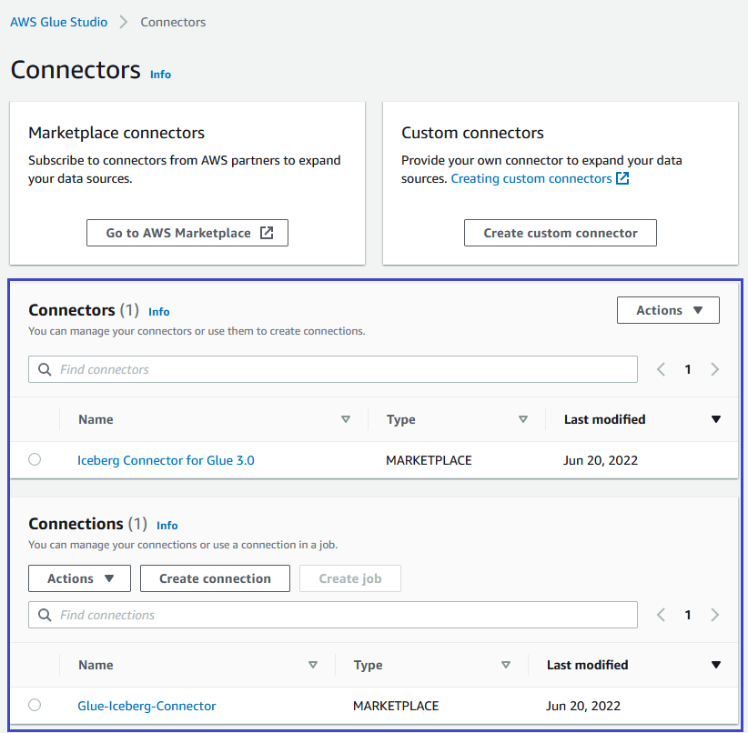Click Jun 20, 2022 in Iceberg Connector row
Viewport: 748px width, 733px height.
600,460
